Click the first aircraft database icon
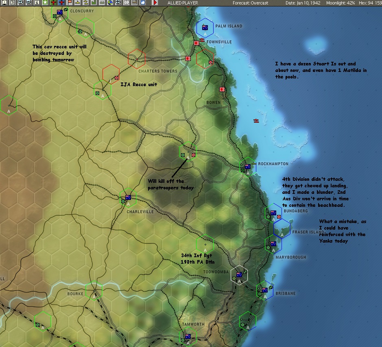Screen dimensions: 382x347 [x=21, y=3]
